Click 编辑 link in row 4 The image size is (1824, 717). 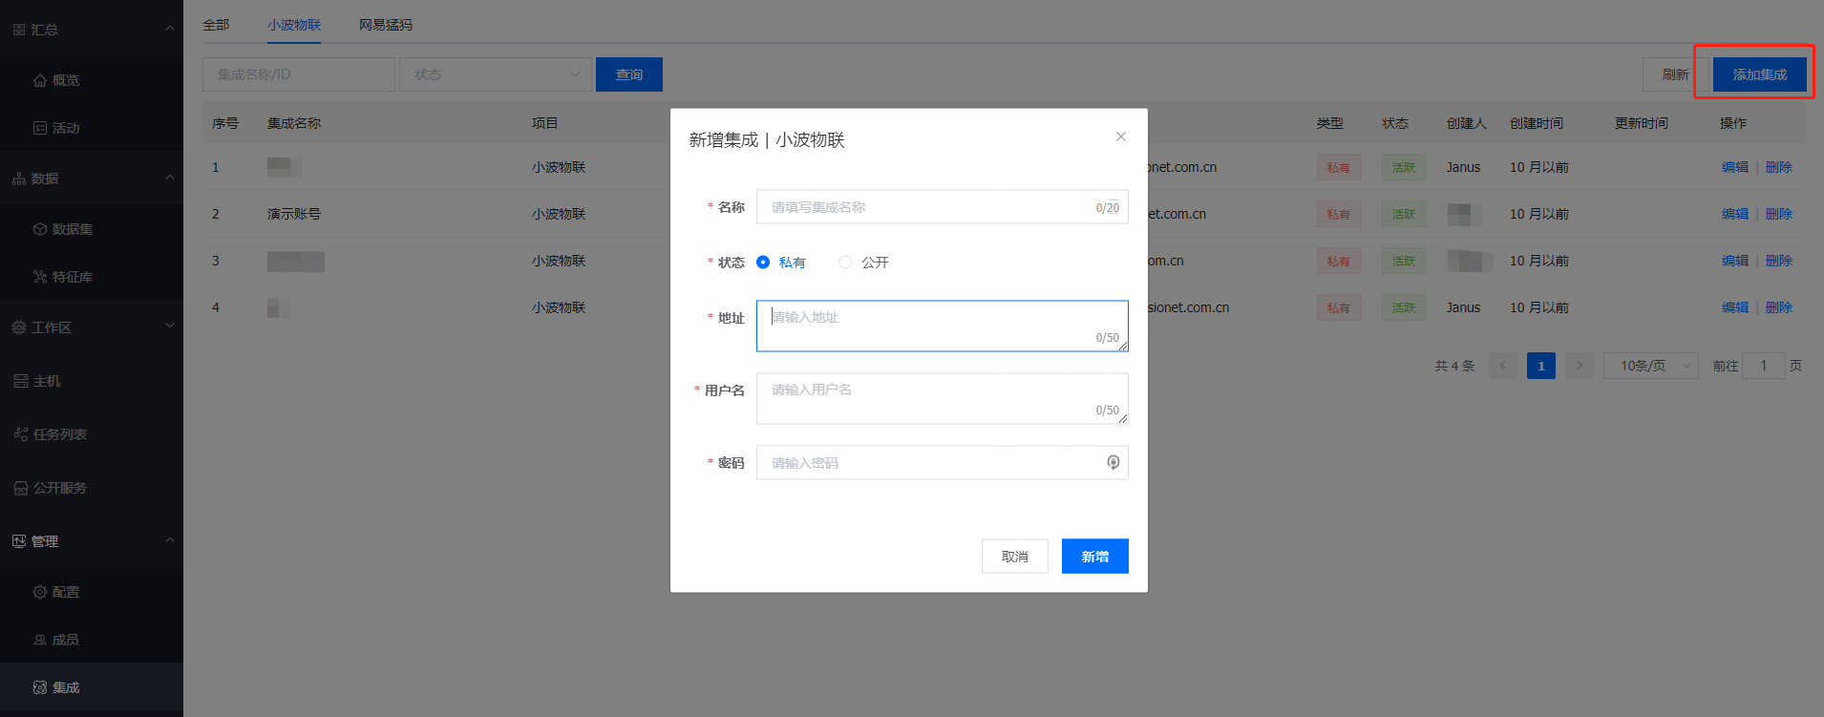[1735, 307]
